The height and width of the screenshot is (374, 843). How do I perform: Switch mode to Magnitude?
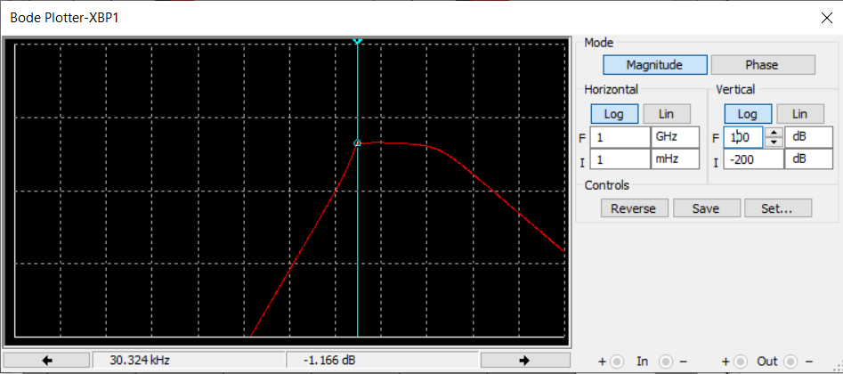[x=654, y=65]
